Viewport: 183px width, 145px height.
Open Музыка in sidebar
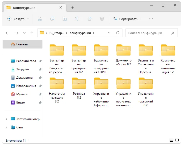click(x=19, y=94)
